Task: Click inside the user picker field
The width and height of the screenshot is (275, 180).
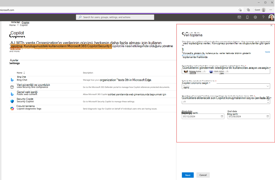Action: 226,71
